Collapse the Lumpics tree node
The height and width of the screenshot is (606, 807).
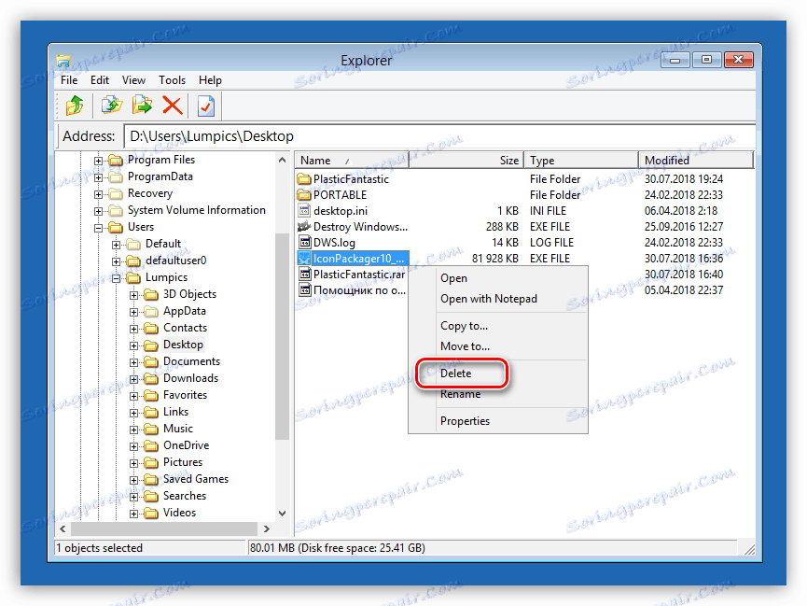pos(117,278)
